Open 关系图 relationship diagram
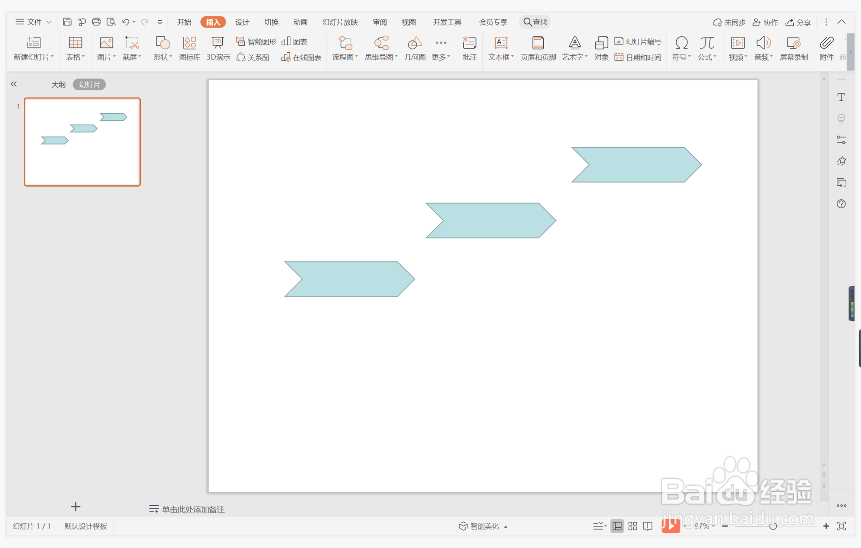Image resolution: width=861 pixels, height=548 pixels. (x=253, y=57)
